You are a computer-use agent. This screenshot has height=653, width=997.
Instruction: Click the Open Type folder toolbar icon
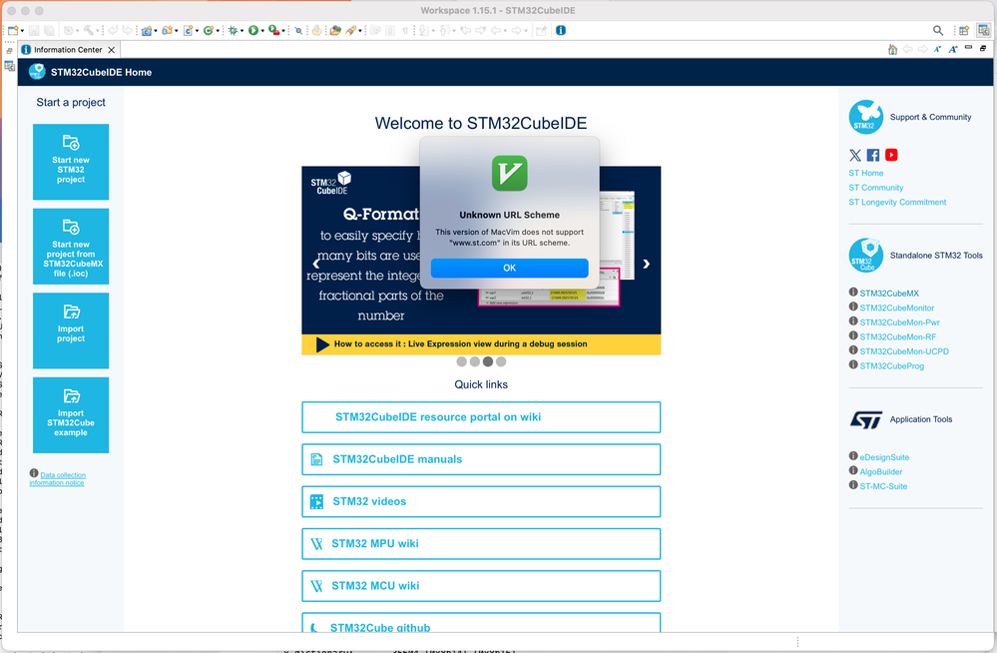(x=335, y=31)
